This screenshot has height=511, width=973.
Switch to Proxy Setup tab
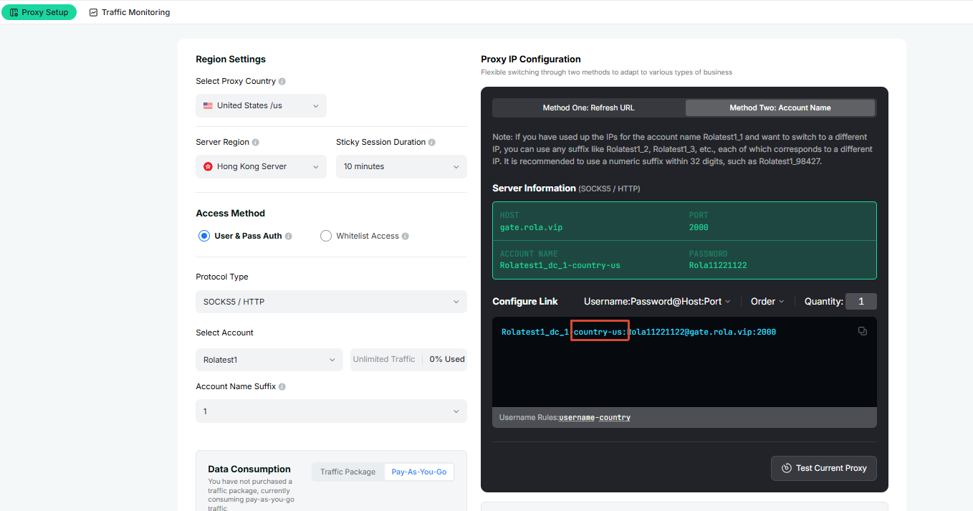point(39,12)
